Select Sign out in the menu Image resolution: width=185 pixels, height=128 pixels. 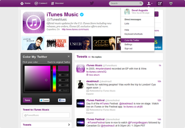pos(128,49)
